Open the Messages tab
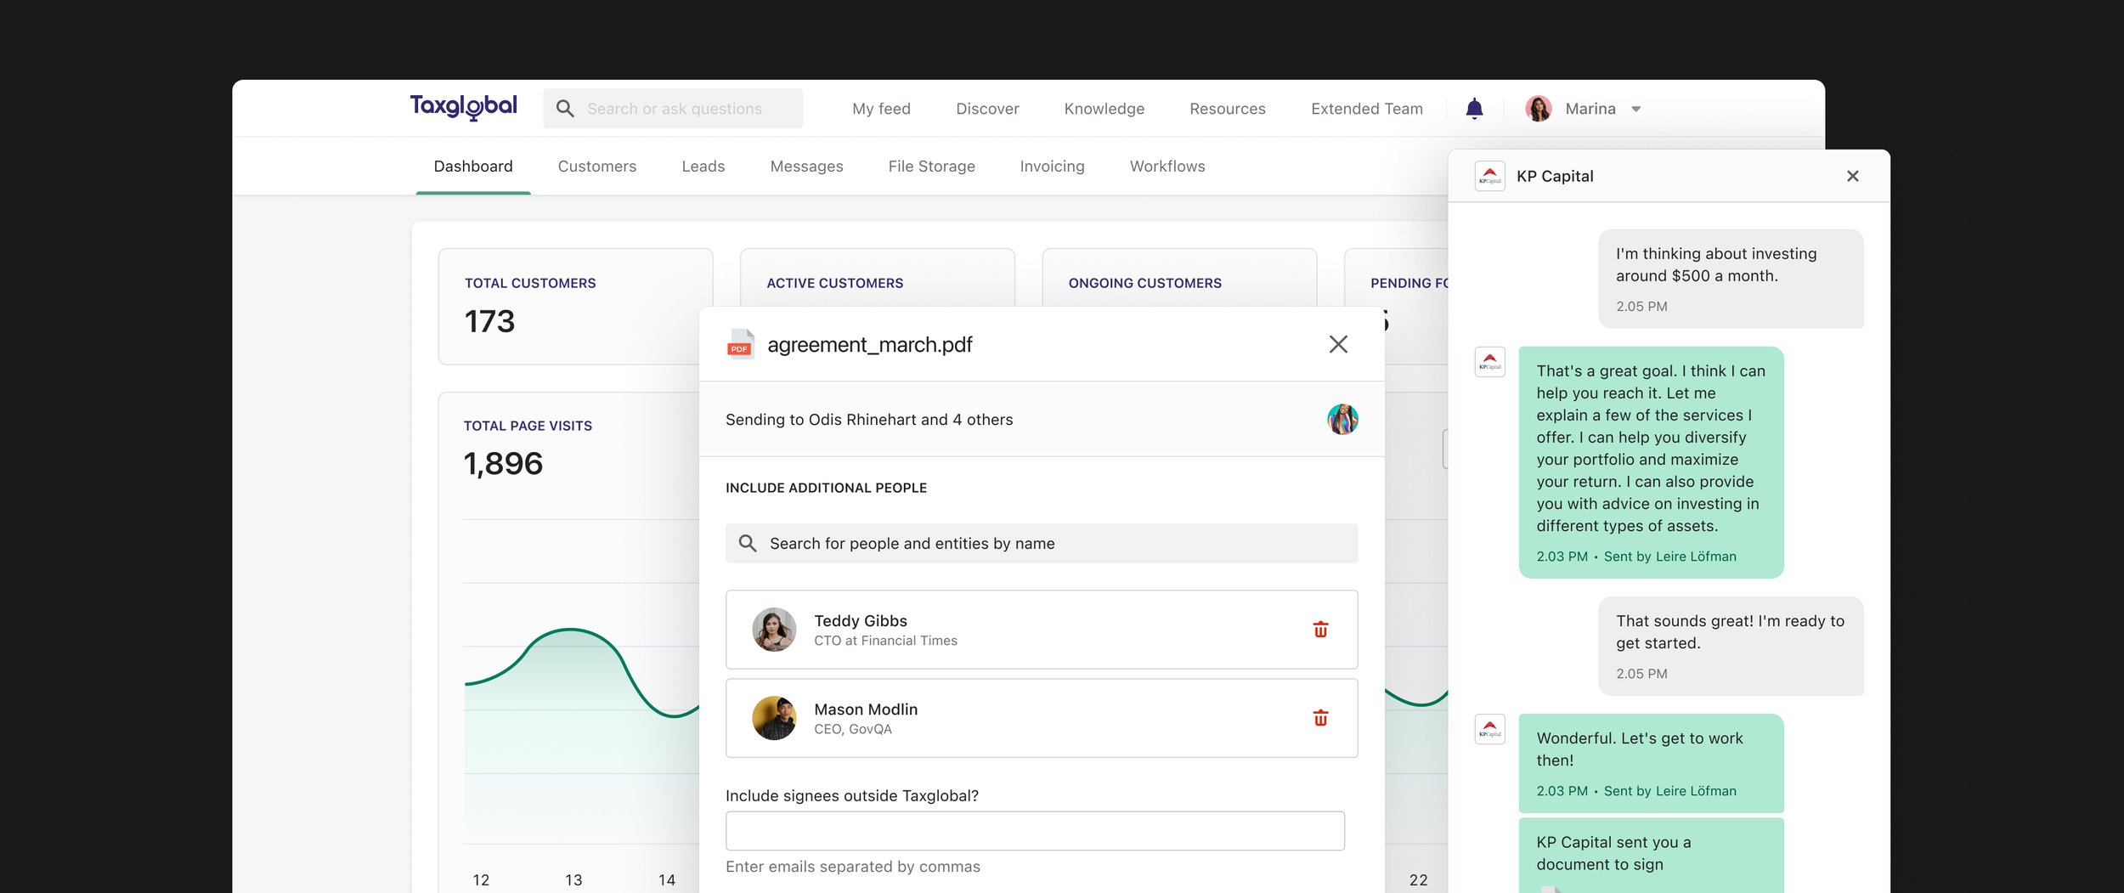The height and width of the screenshot is (893, 2124). pos(806,167)
